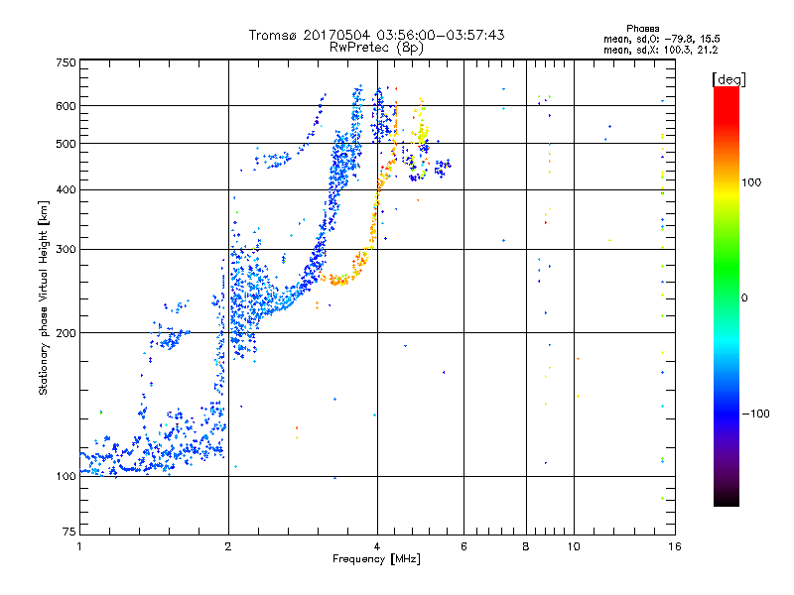The width and height of the screenshot is (794, 595).
Task: Click the 300 tick label on the height axis
Action: click(66, 249)
